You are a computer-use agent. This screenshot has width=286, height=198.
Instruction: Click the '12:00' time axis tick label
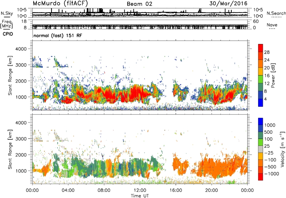(x=140, y=190)
